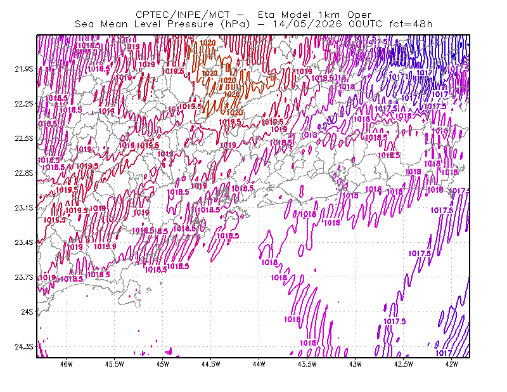Click the 21.9S latitude axis label
The height and width of the screenshot is (392, 507).
point(24,69)
